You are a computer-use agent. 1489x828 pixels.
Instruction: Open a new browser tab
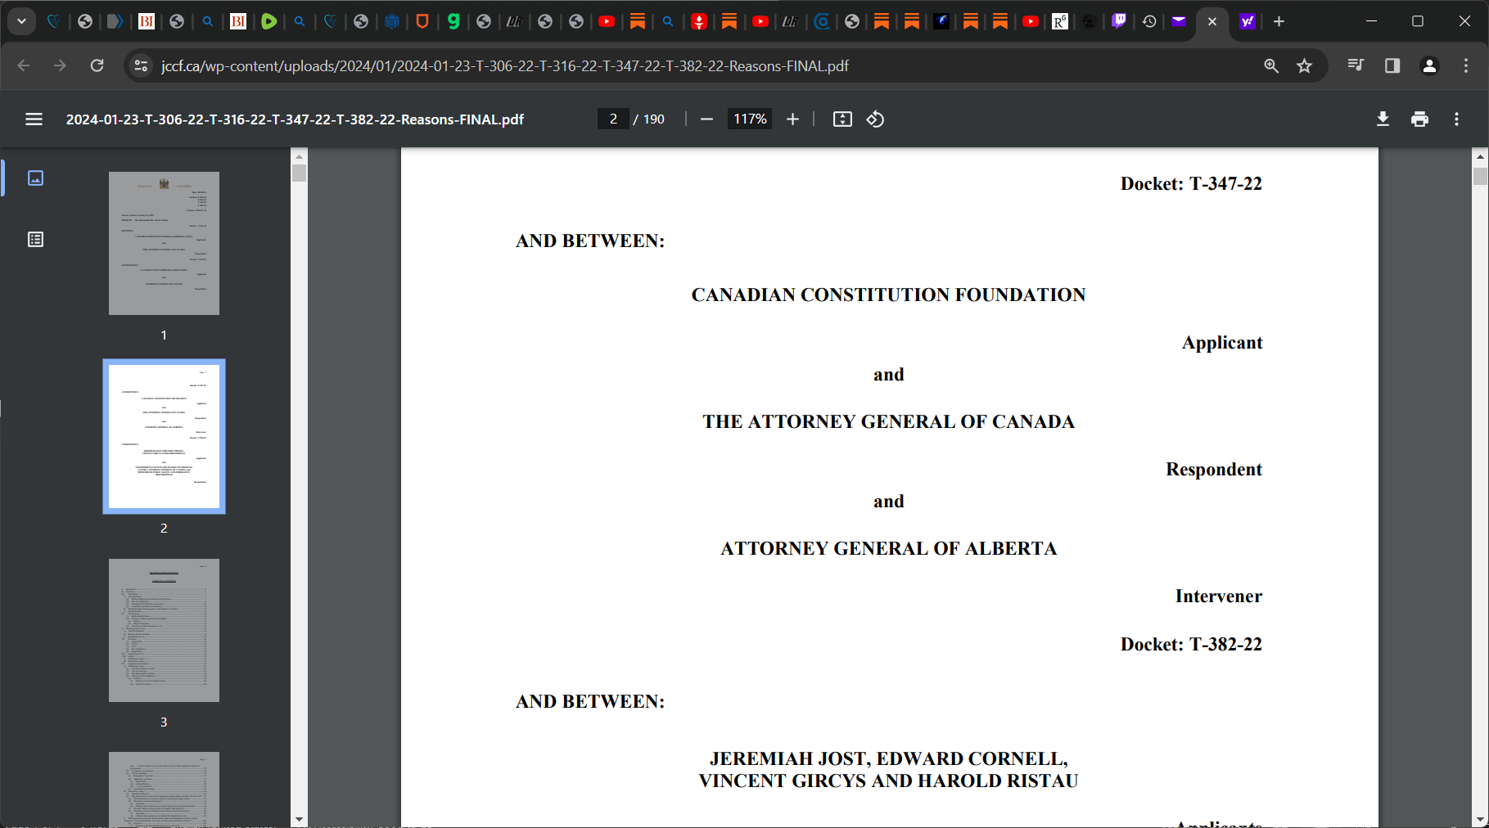point(1279,21)
